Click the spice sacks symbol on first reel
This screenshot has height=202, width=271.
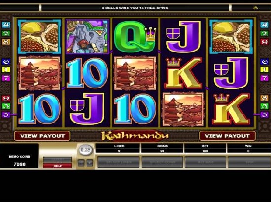coord(39,36)
